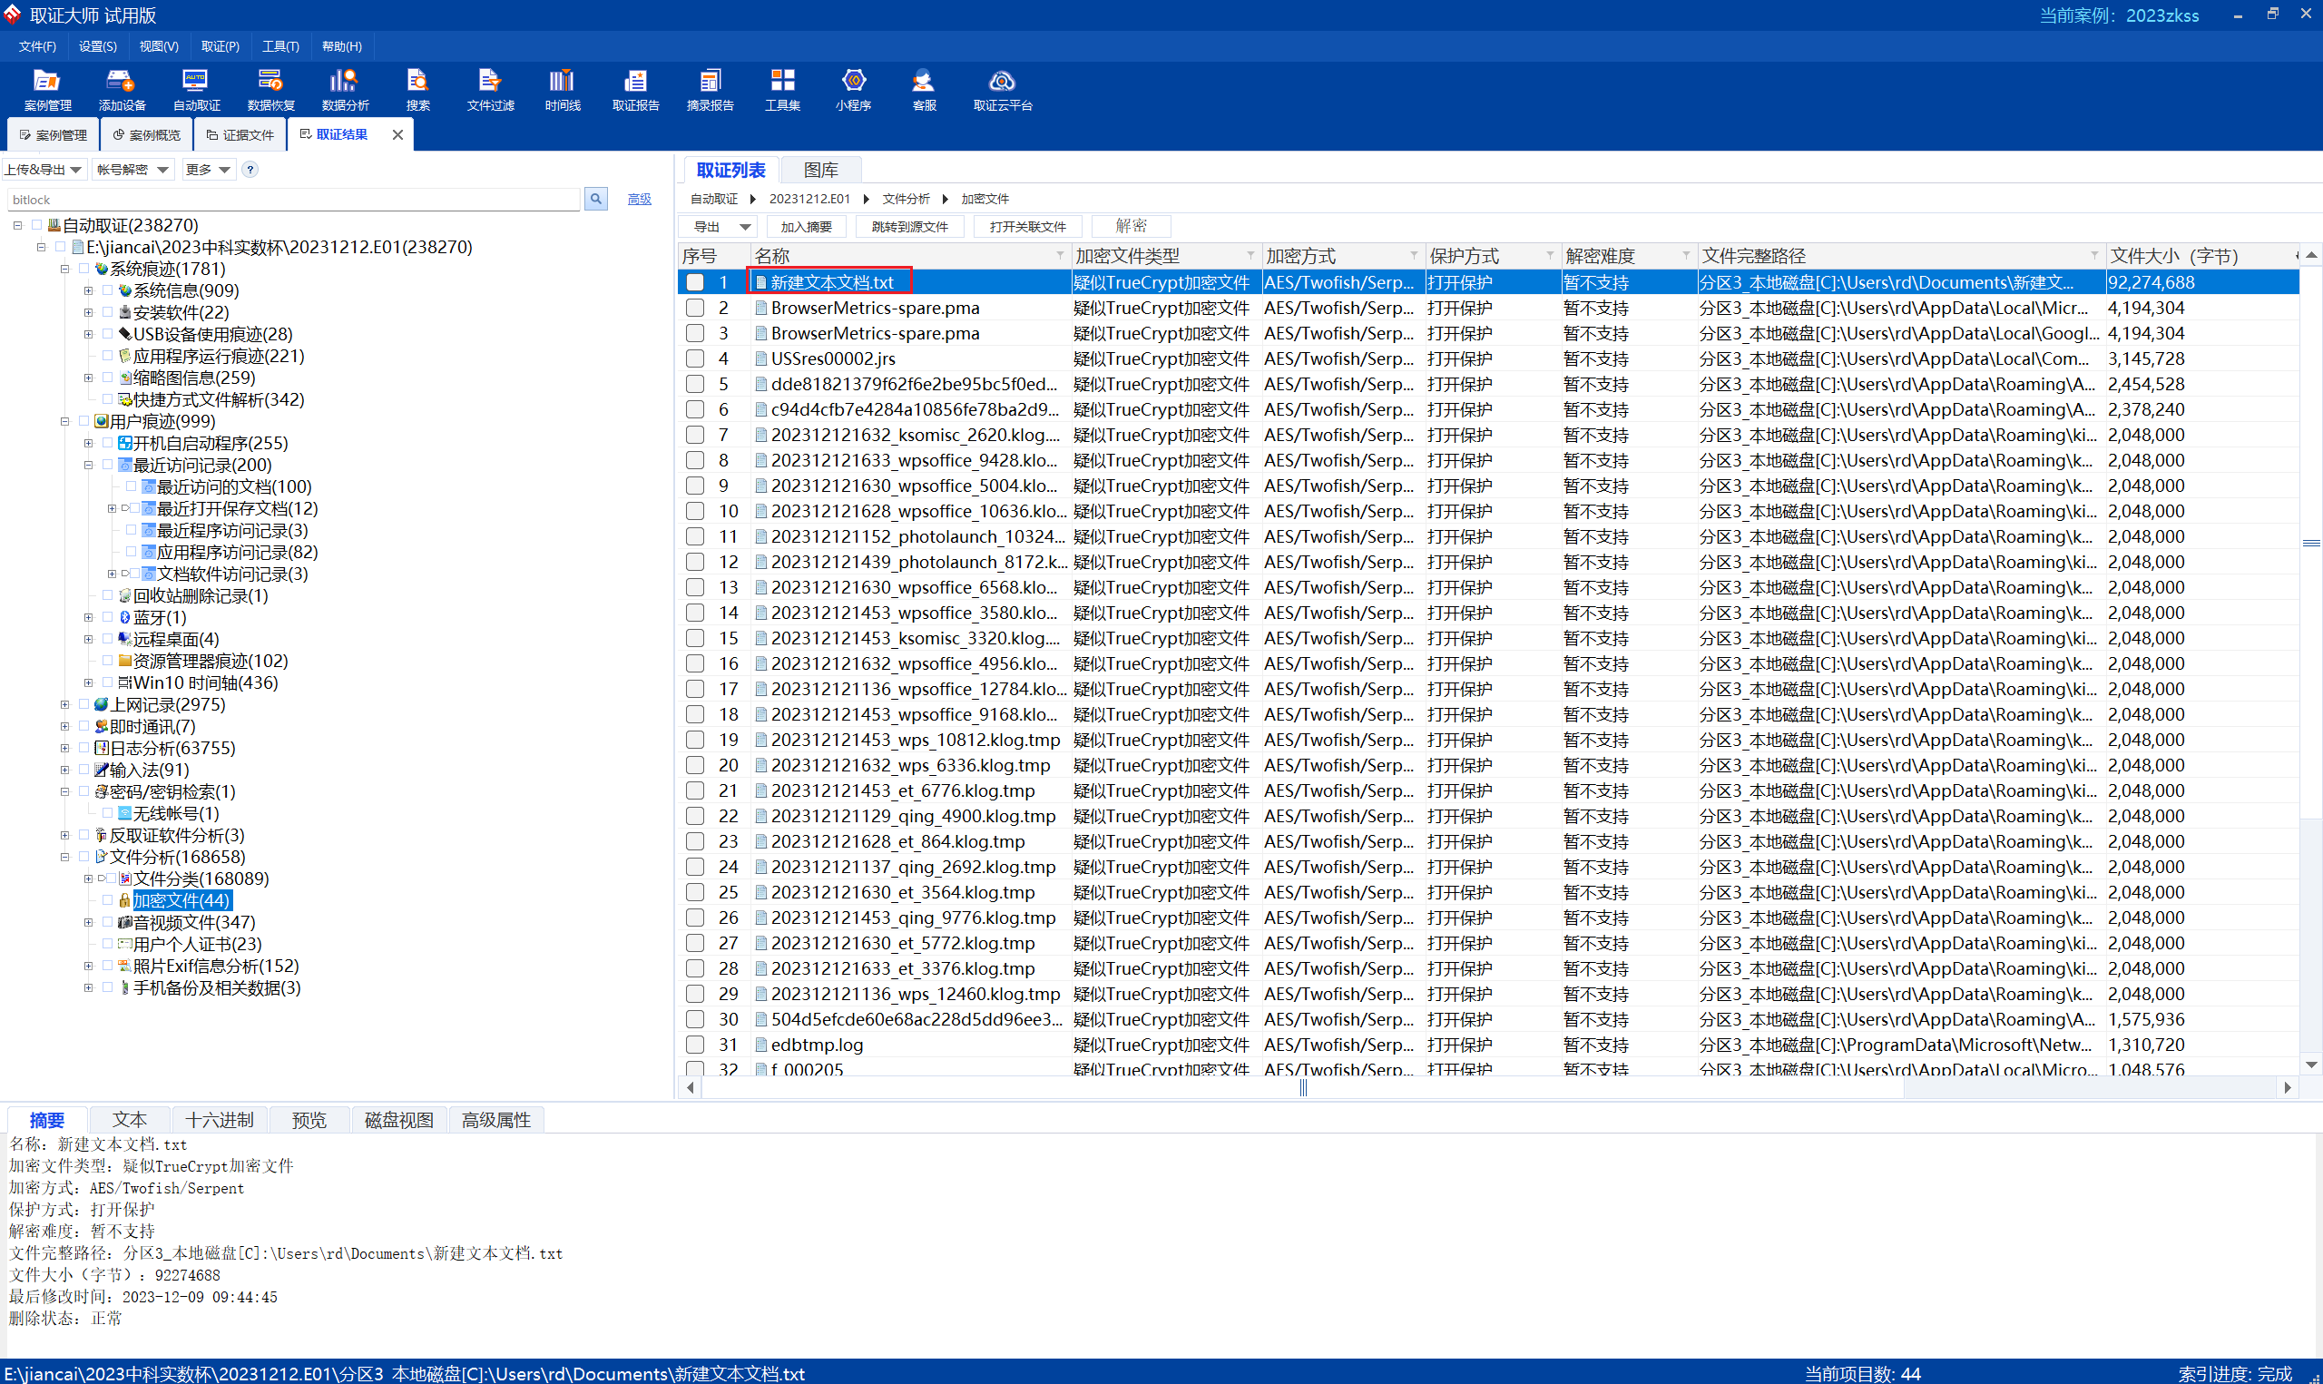Open the 工具集 icon
The image size is (2323, 1384).
(x=782, y=90)
